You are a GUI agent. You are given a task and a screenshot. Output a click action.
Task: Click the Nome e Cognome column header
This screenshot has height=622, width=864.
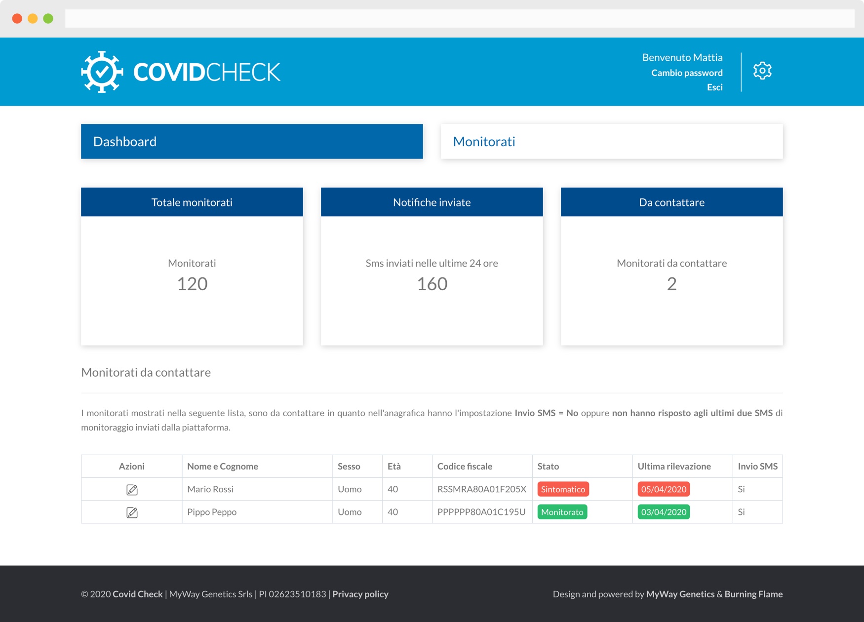[x=257, y=466]
